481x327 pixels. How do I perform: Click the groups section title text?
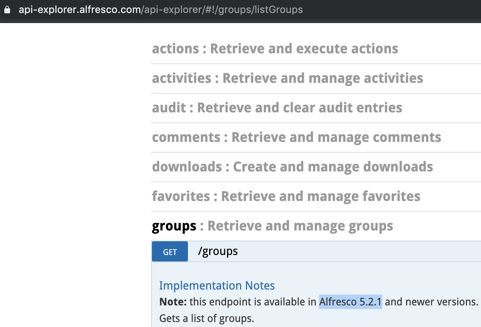click(x=174, y=225)
